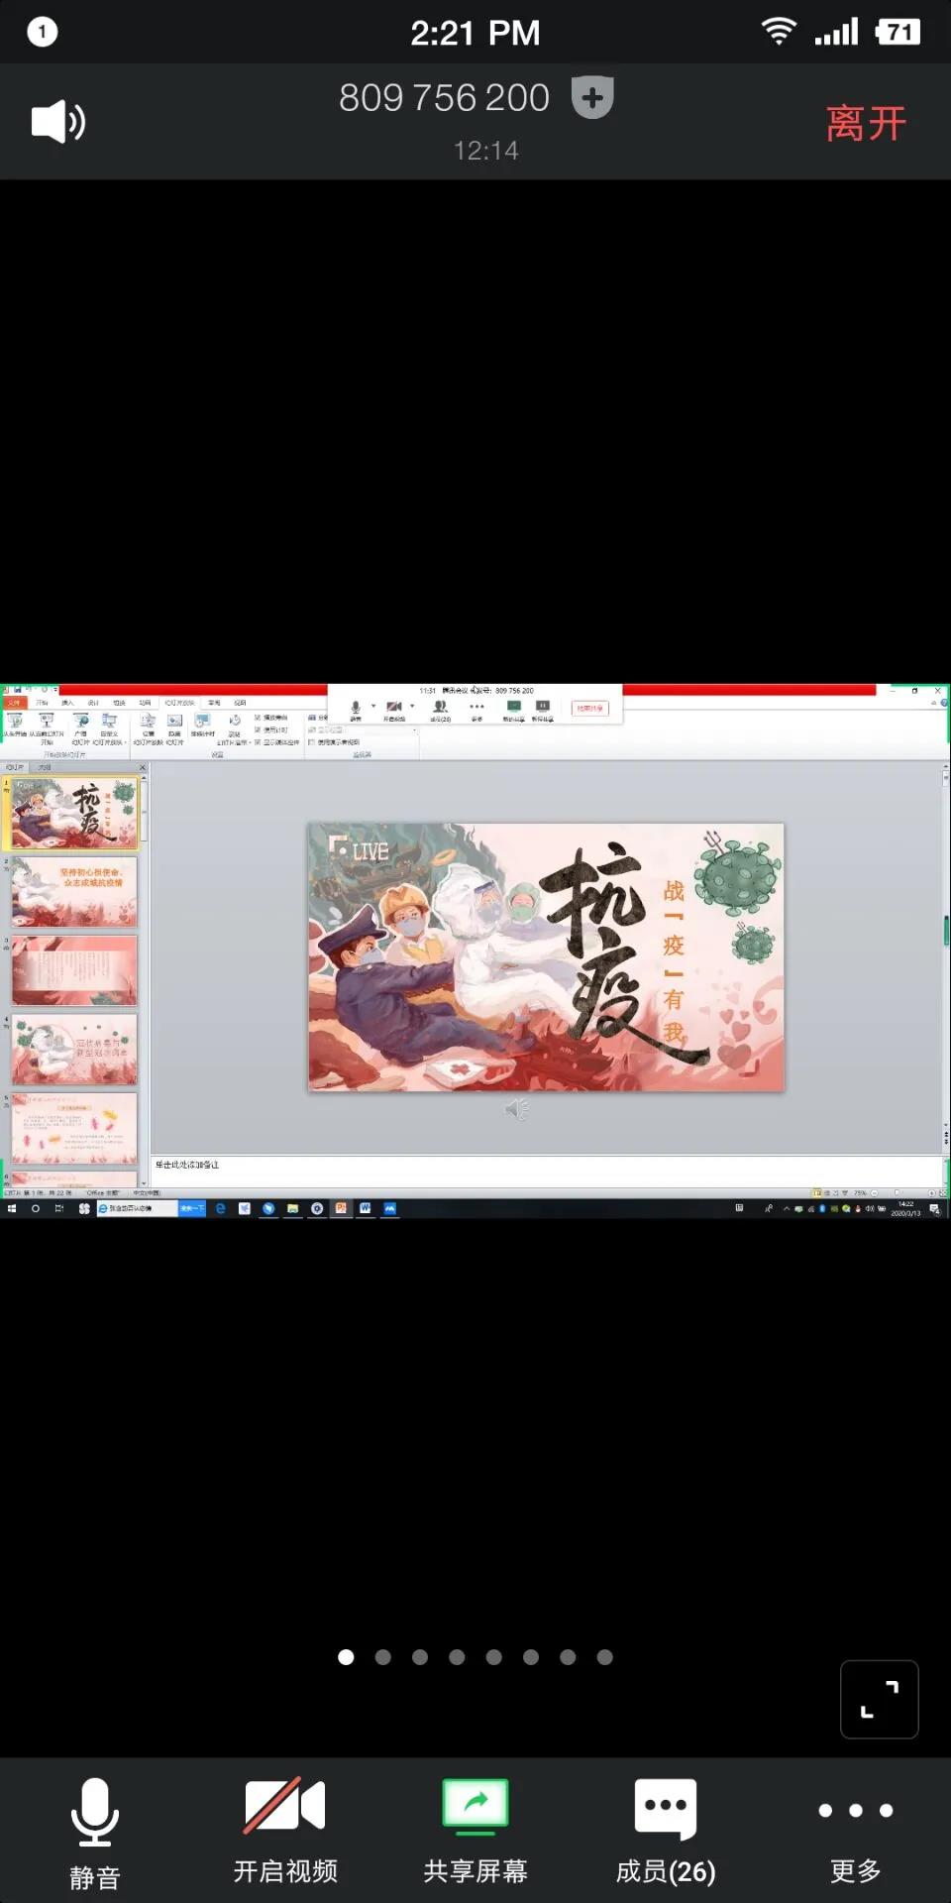Expand arrow next to toolbar camera icon
This screenshot has height=1903, width=951.
(412, 707)
